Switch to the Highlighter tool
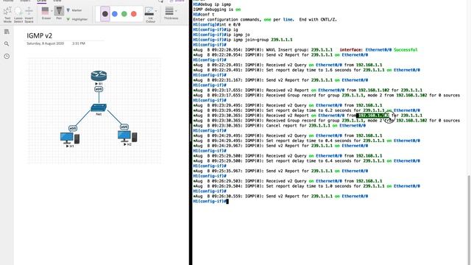The width and height of the screenshot is (471, 265). click(x=77, y=19)
